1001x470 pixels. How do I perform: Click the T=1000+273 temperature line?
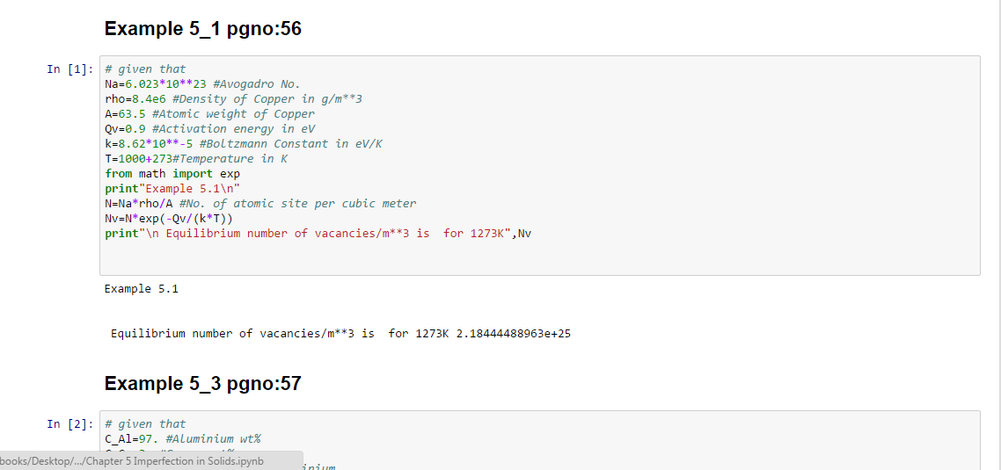(x=202, y=159)
